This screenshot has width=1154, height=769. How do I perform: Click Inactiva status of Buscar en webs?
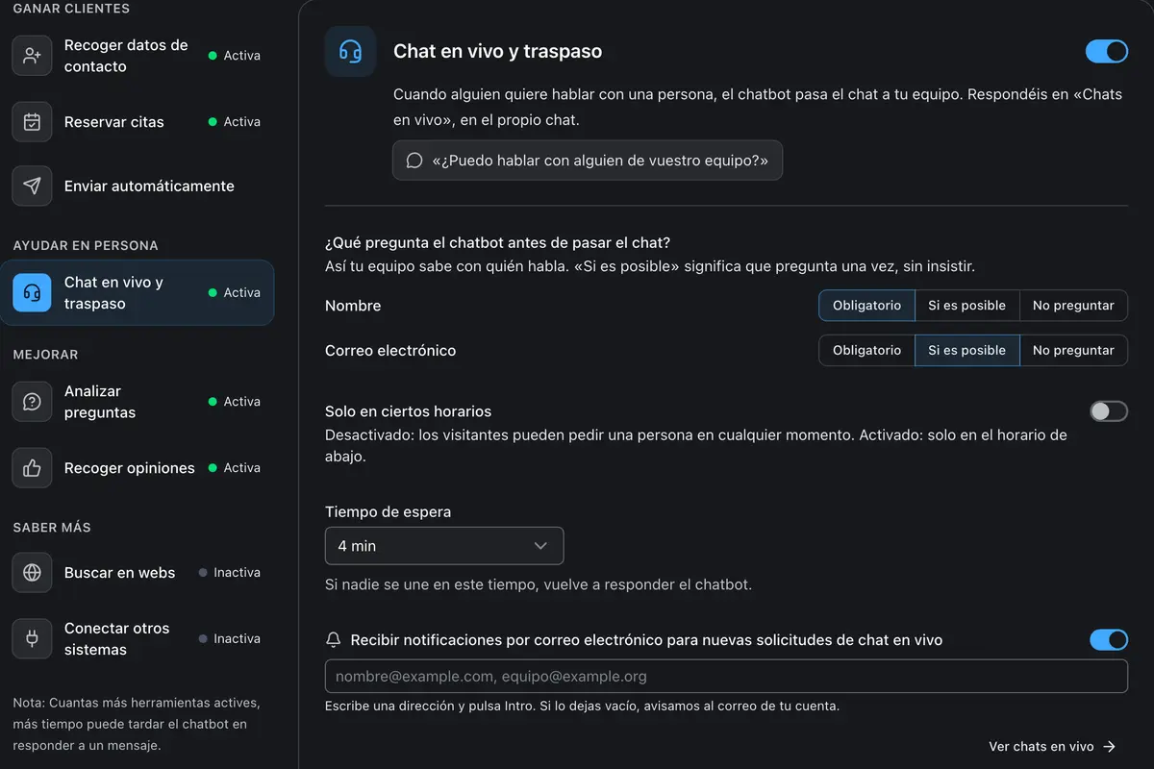click(230, 573)
